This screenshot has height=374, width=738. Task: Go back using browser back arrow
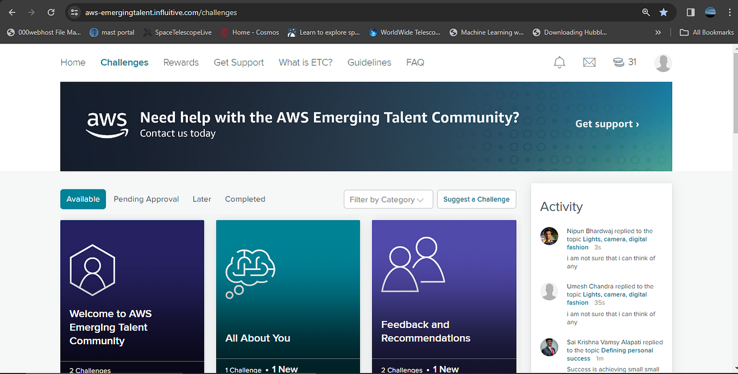click(12, 12)
